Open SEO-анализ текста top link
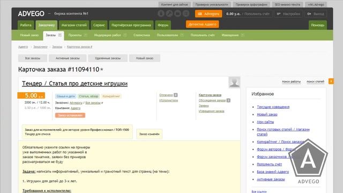The image size is (343, 193). pyautogui.click(x=287, y=5)
